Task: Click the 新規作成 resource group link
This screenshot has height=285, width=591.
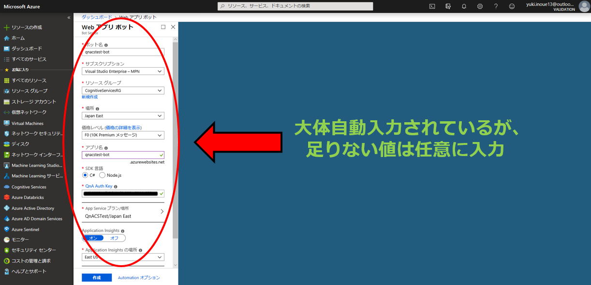Action: point(90,97)
